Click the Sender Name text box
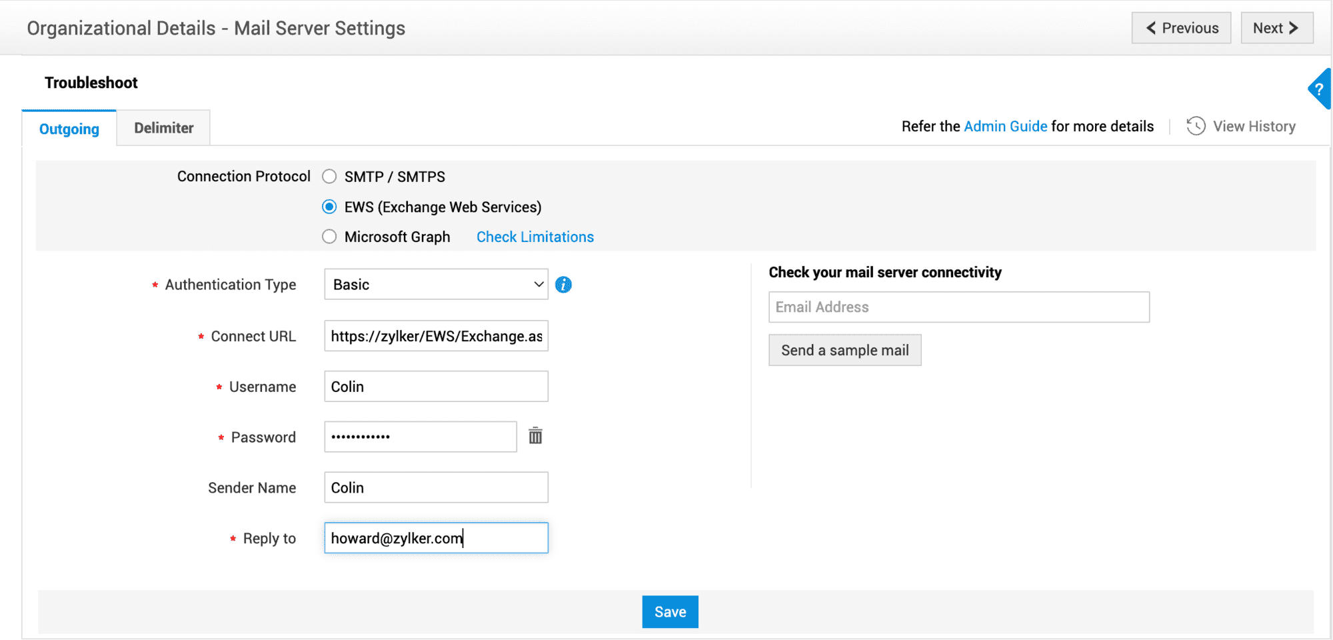This screenshot has height=640, width=1333. [x=436, y=487]
